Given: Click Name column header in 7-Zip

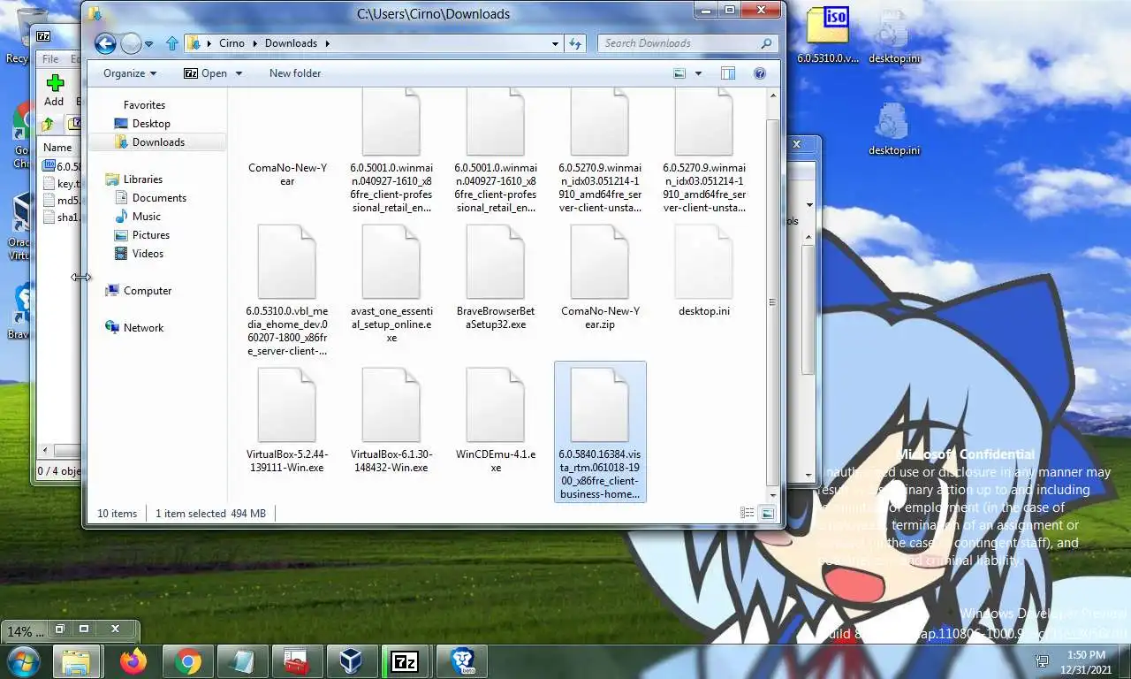Looking at the screenshot, I should coord(58,148).
